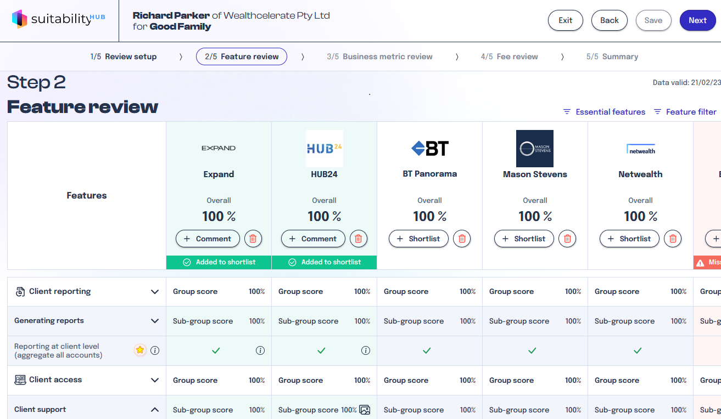This screenshot has width=721, height=419.
Task: Click the Mason Stevens logo
Action: [535, 149]
